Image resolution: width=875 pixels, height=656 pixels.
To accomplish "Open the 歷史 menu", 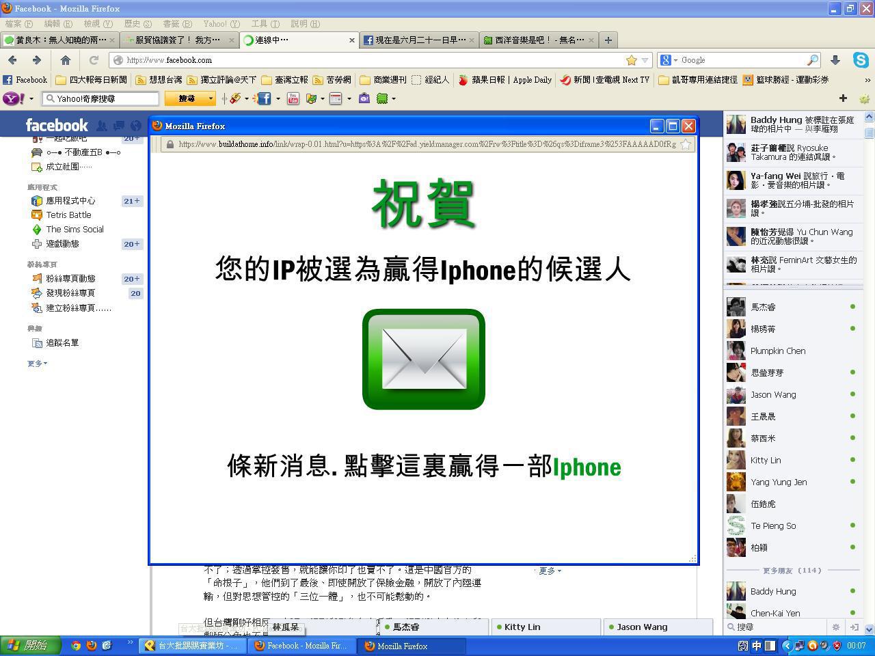I will click(x=137, y=24).
